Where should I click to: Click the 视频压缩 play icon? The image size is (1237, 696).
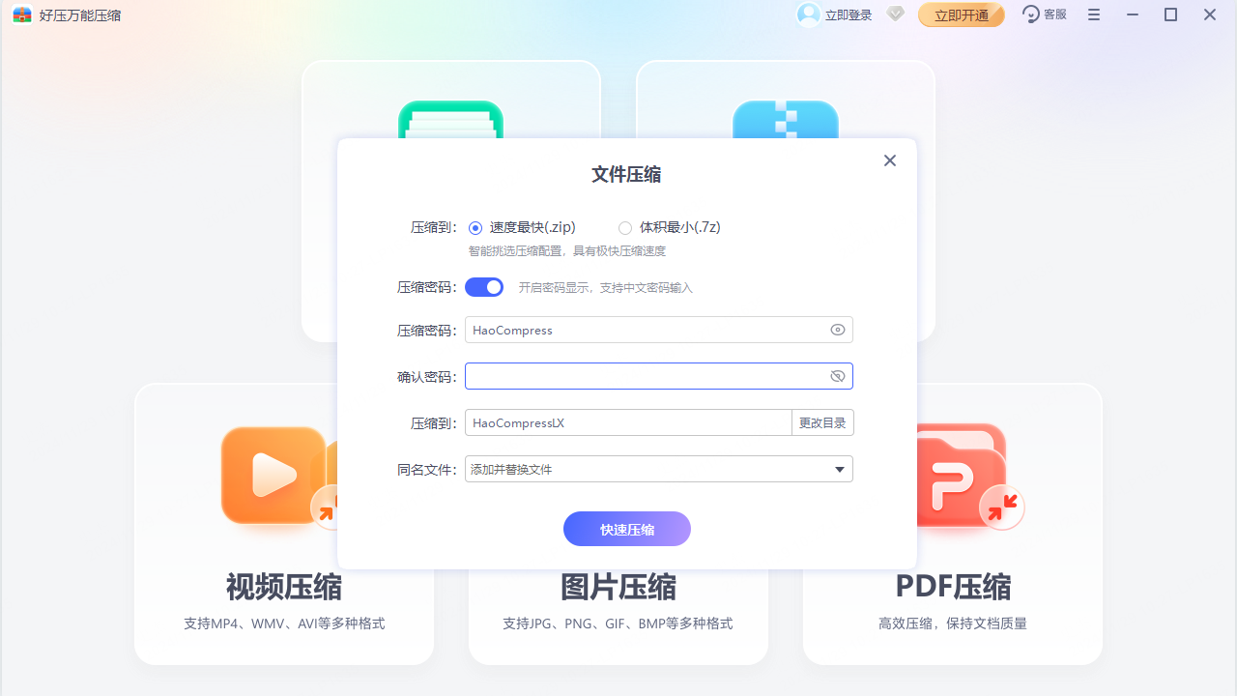(x=273, y=475)
